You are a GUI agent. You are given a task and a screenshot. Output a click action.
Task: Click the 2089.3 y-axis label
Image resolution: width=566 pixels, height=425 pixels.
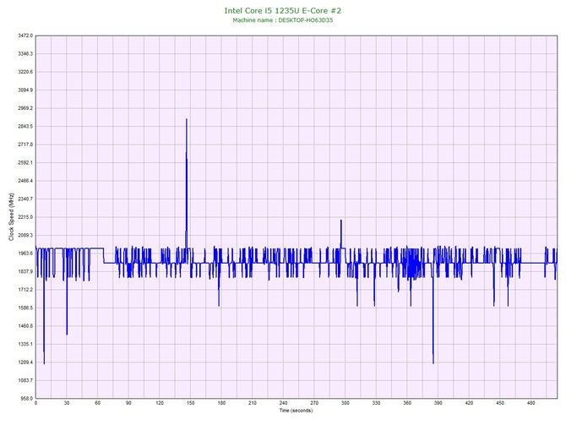tap(25, 236)
